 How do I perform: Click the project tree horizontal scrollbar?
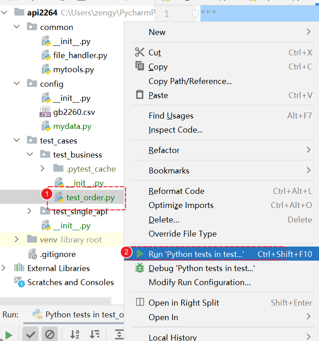55,301
